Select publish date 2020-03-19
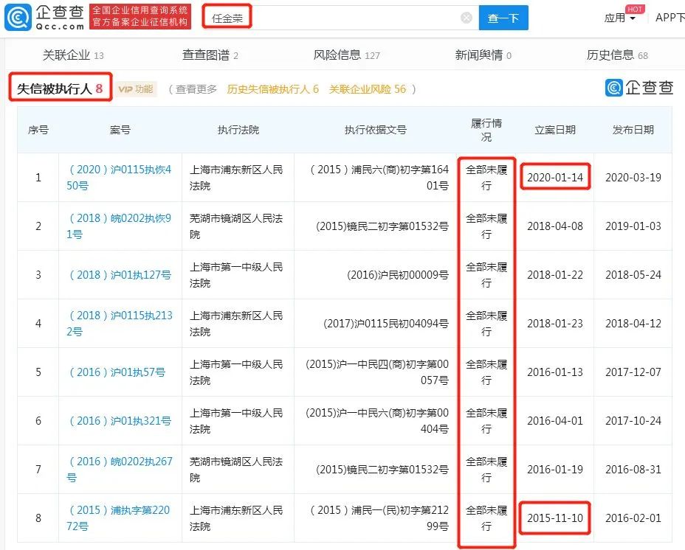This screenshot has height=550, width=685. 633,177
